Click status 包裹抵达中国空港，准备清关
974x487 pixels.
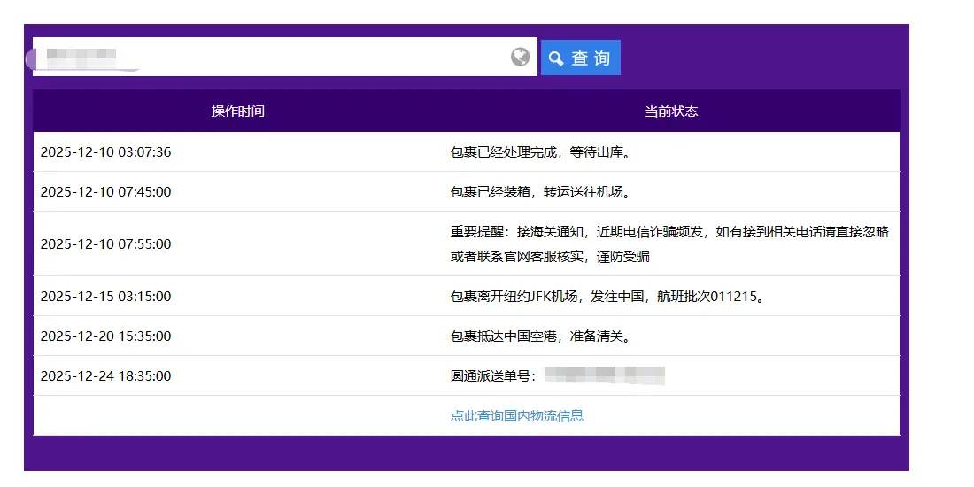click(x=540, y=336)
